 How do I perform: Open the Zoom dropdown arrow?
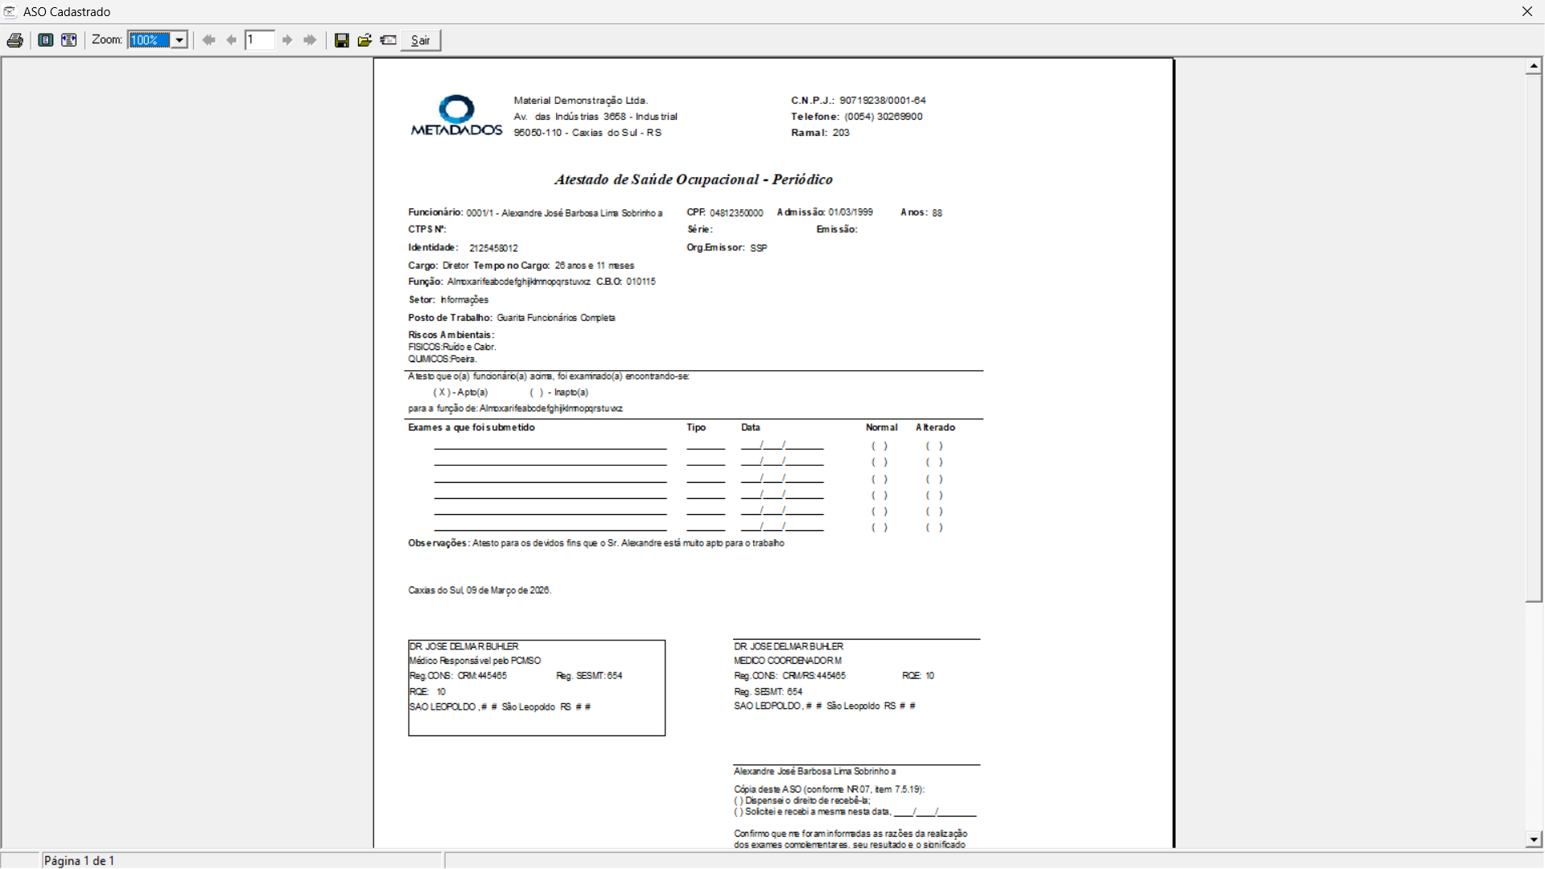179,40
